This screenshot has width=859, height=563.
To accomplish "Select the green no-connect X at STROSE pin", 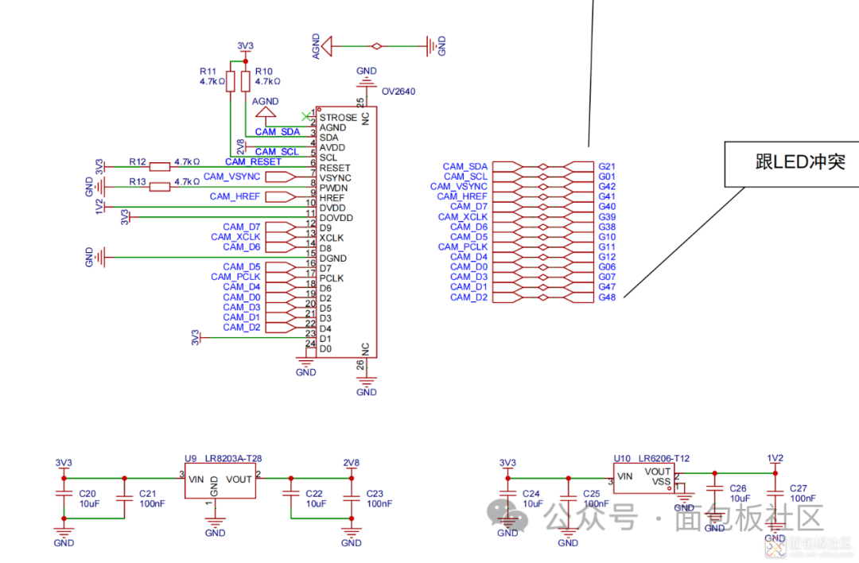I will (x=305, y=117).
